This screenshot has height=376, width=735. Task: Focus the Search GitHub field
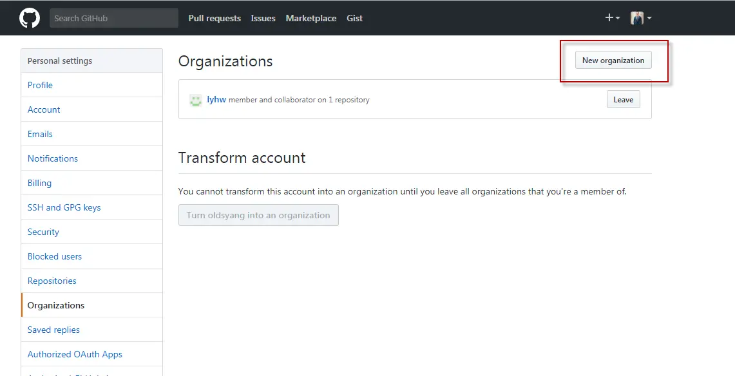[x=114, y=18]
